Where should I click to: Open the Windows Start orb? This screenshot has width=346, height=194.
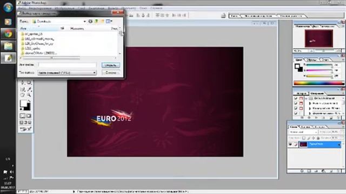(x=8, y=7)
